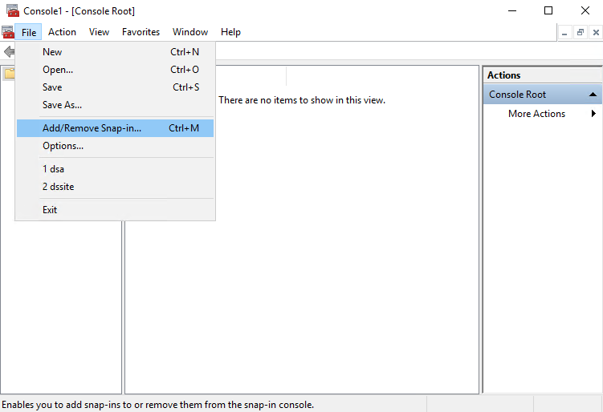Choose Add/Remove Snap-in from the File menu
This screenshot has height=412, width=603.
[92, 127]
